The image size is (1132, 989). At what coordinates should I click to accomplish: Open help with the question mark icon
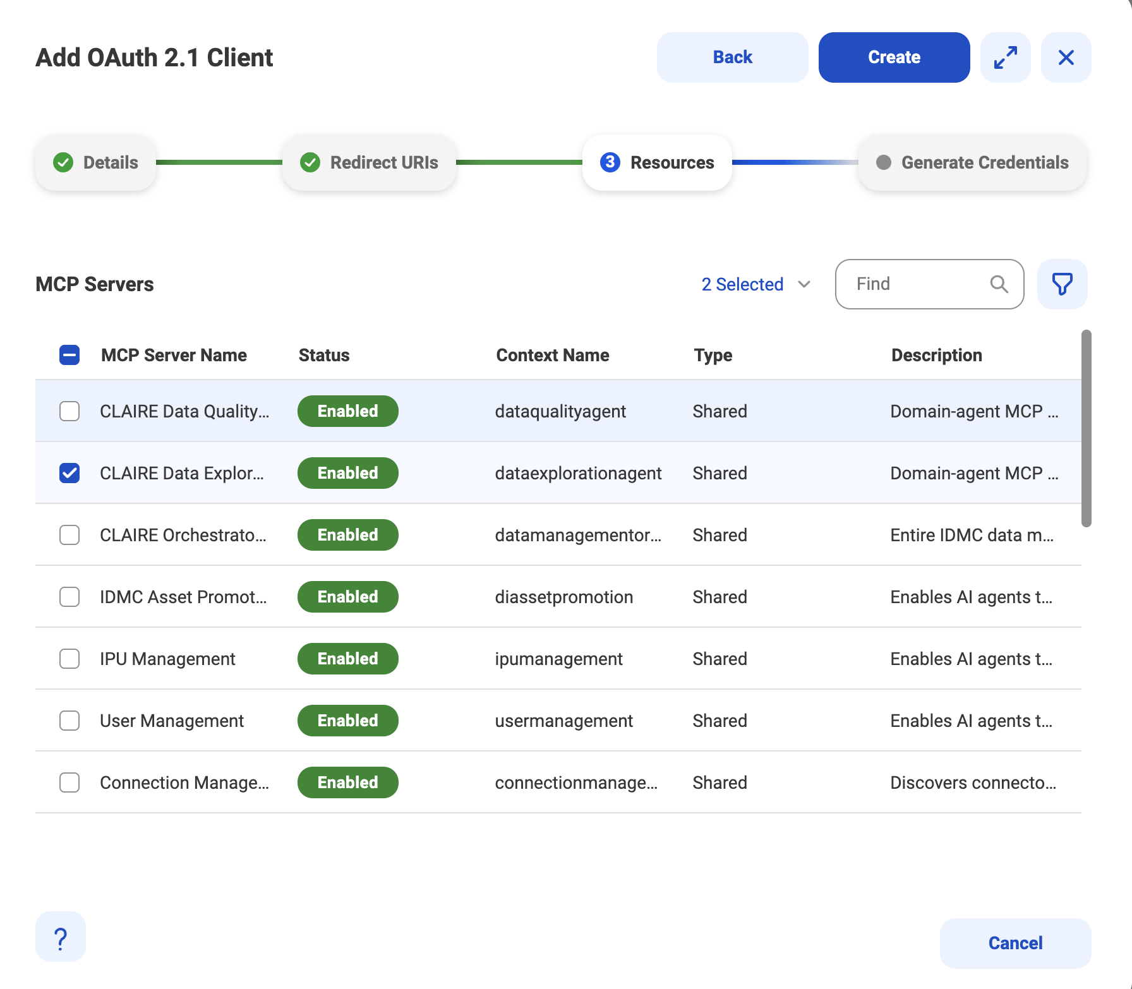(x=61, y=937)
